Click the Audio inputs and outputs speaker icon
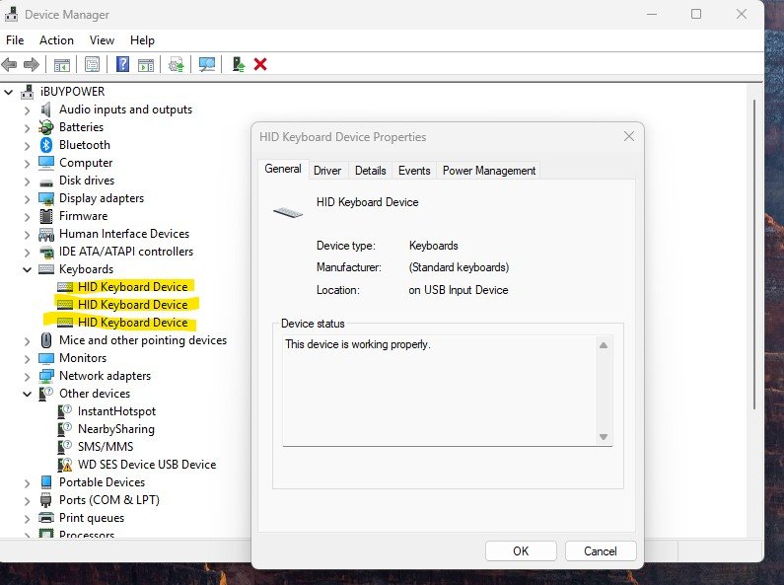The width and height of the screenshot is (784, 585). (x=46, y=110)
